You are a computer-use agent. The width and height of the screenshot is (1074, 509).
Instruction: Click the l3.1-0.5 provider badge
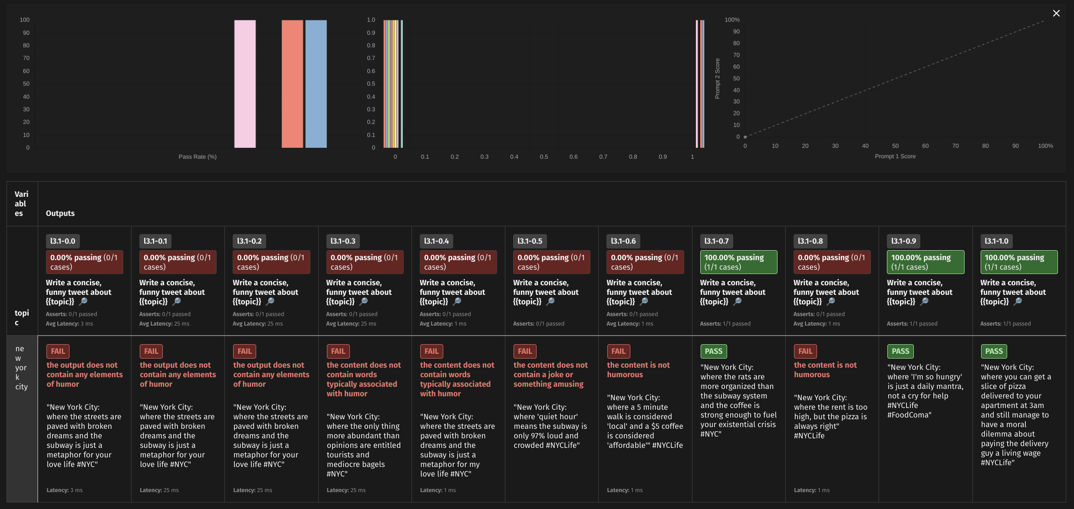click(x=530, y=241)
